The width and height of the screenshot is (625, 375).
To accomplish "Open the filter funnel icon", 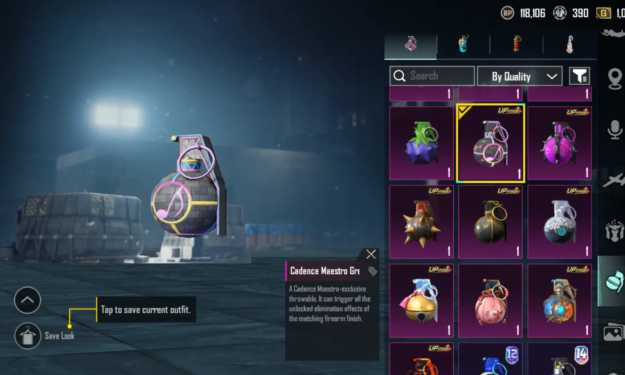I will (579, 76).
